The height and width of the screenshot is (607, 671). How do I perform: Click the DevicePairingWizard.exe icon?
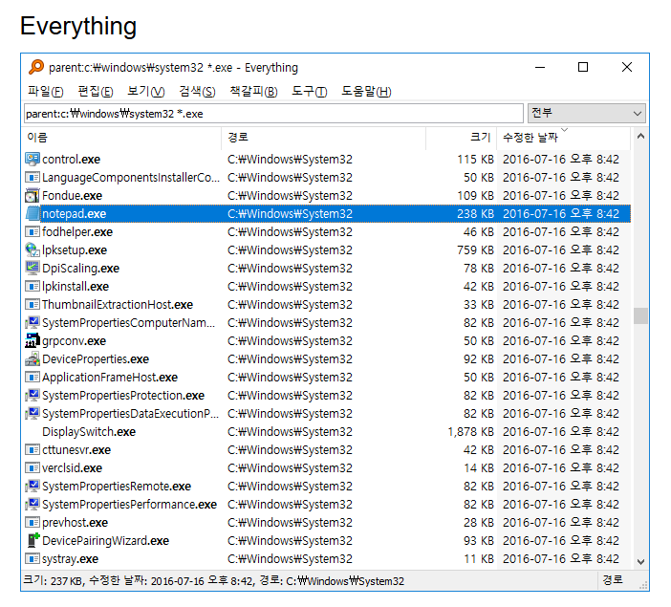pyautogui.click(x=32, y=541)
